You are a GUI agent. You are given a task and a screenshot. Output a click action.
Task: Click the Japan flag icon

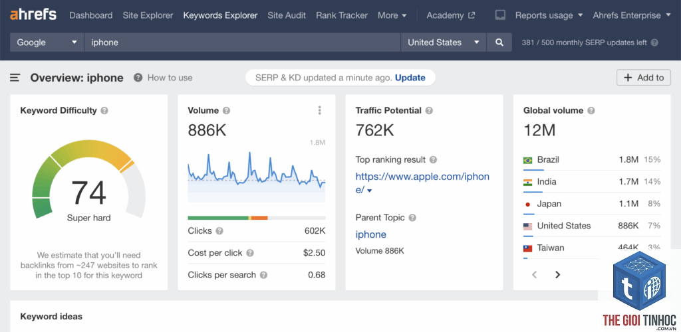pyautogui.click(x=527, y=205)
